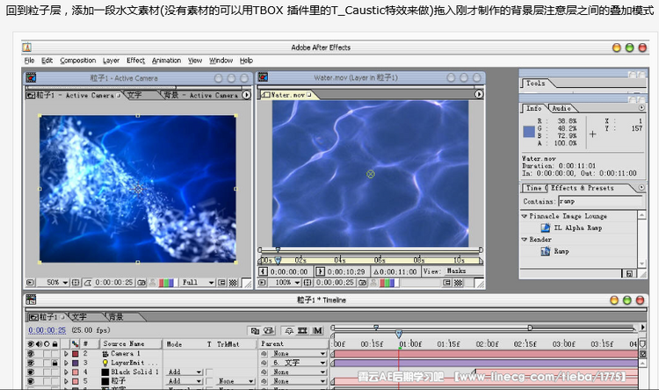This screenshot has height=390, width=659.
Task: Select the 背景 tab in Timeline window
Action: pyautogui.click(x=116, y=316)
